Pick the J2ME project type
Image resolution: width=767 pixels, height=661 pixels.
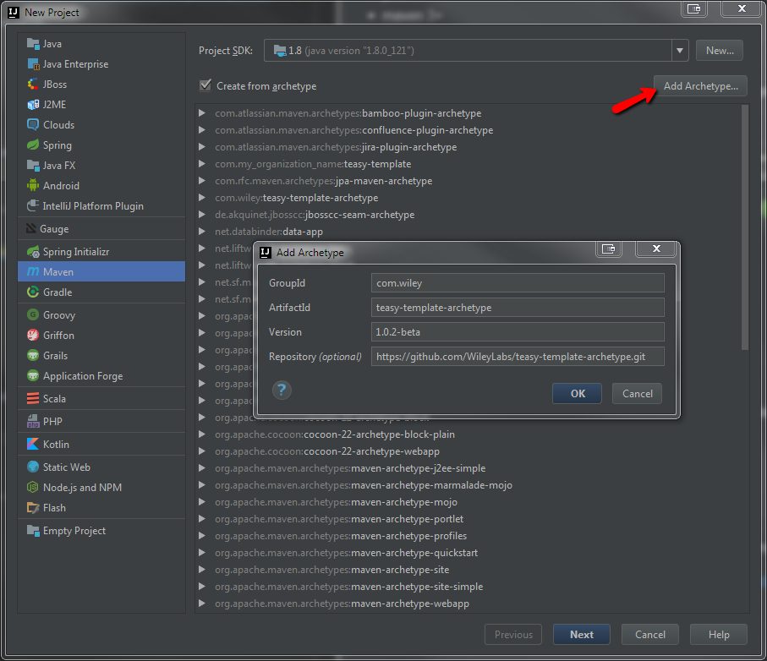[x=101, y=105]
